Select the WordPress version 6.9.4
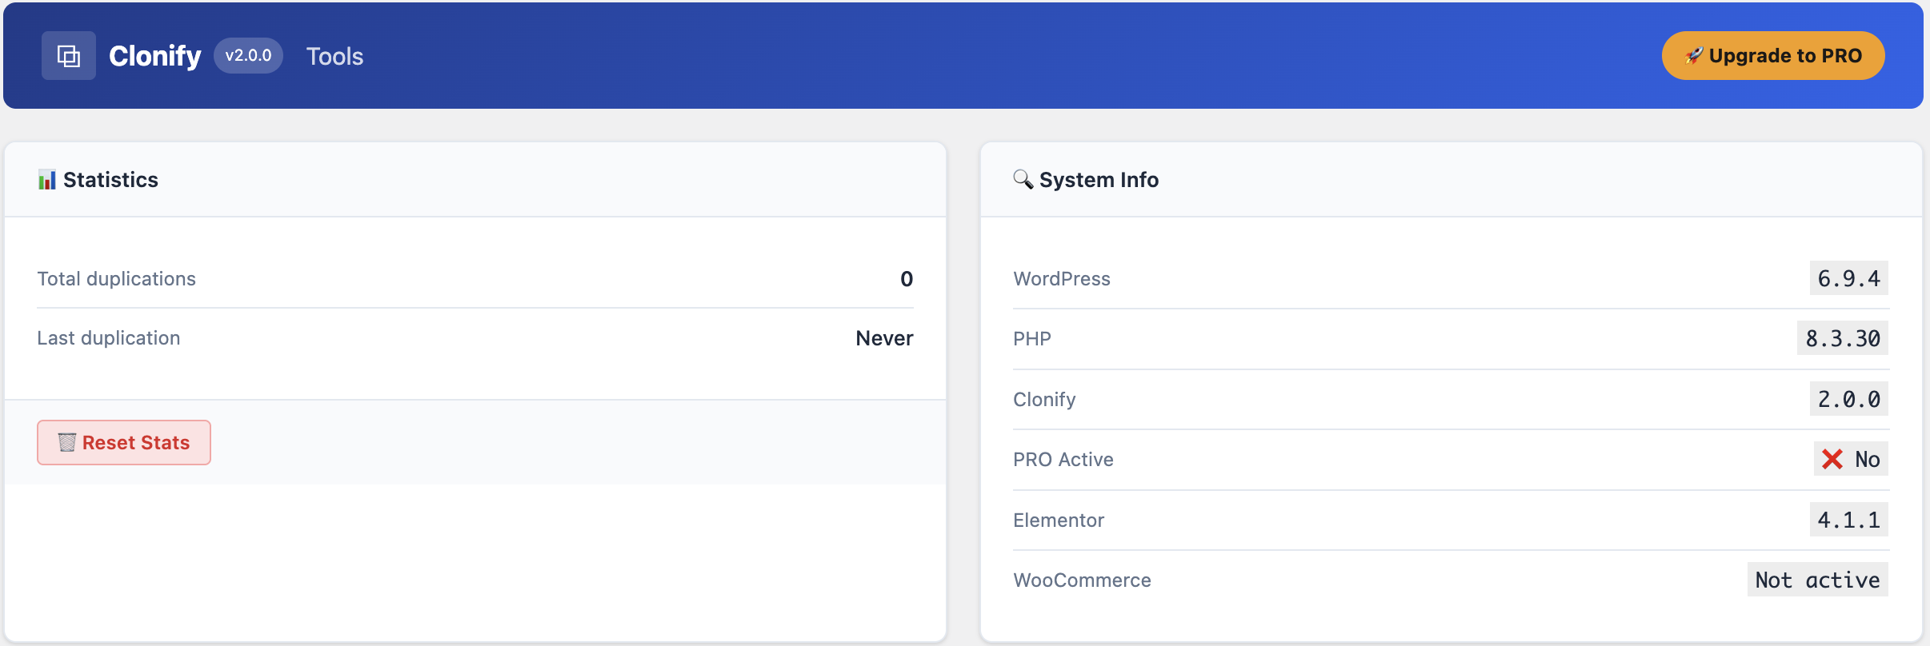The width and height of the screenshot is (1930, 646). 1849,278
